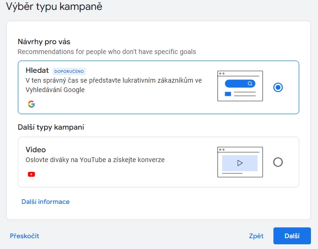Click the Google G logo icon
Viewport: 318px width, 249px height.
tap(31, 104)
